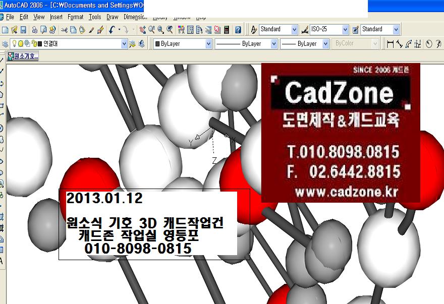The image size is (444, 304).
Task: Open Plot Preview from the toolbar
Action: click(43, 30)
